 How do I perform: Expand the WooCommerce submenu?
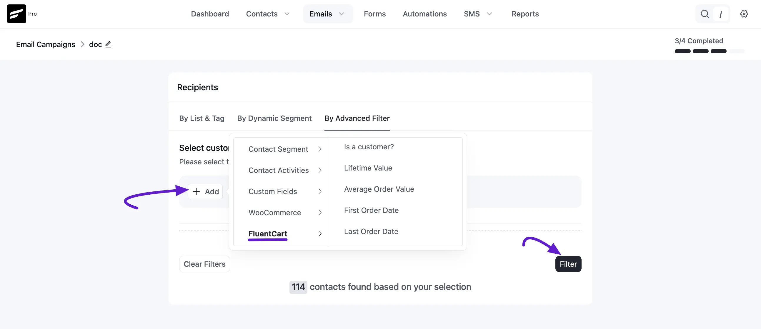click(284, 213)
